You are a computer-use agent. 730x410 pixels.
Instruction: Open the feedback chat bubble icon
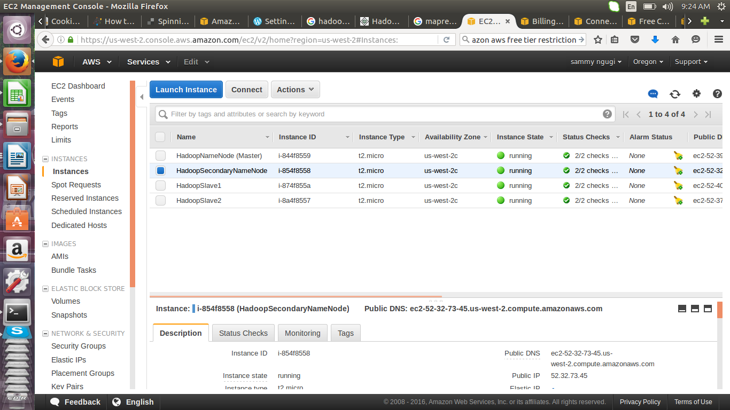tap(653, 94)
